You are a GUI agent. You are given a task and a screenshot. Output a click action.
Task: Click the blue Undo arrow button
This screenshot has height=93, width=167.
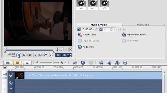[x=83, y=63]
